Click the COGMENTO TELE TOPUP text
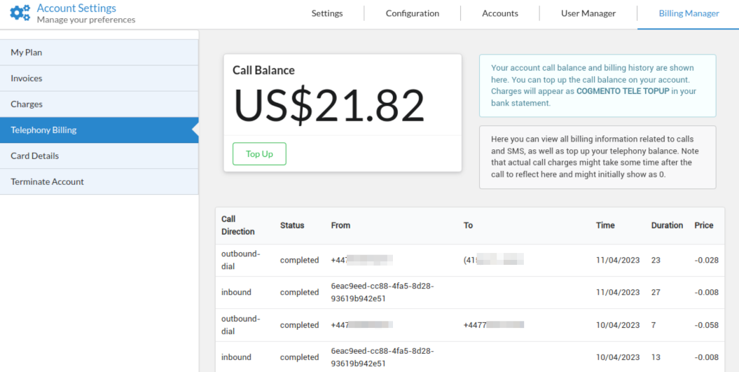Image resolution: width=739 pixels, height=372 pixels. click(x=623, y=91)
